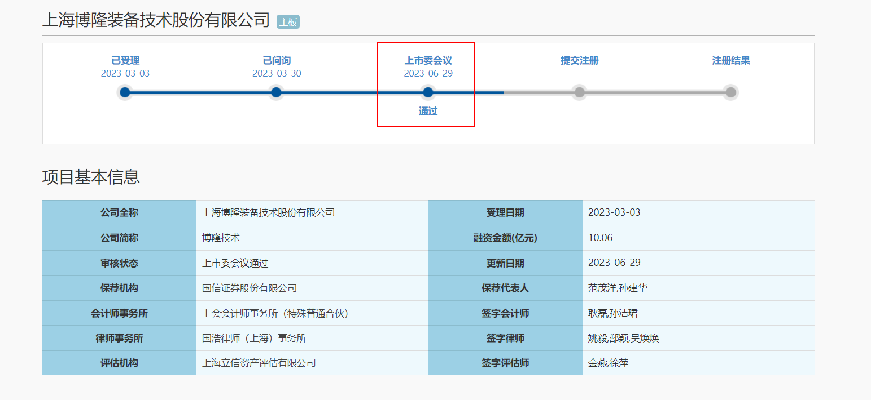Open the 注册结果 stage label
Screen dimensions: 871x400
click(730, 61)
